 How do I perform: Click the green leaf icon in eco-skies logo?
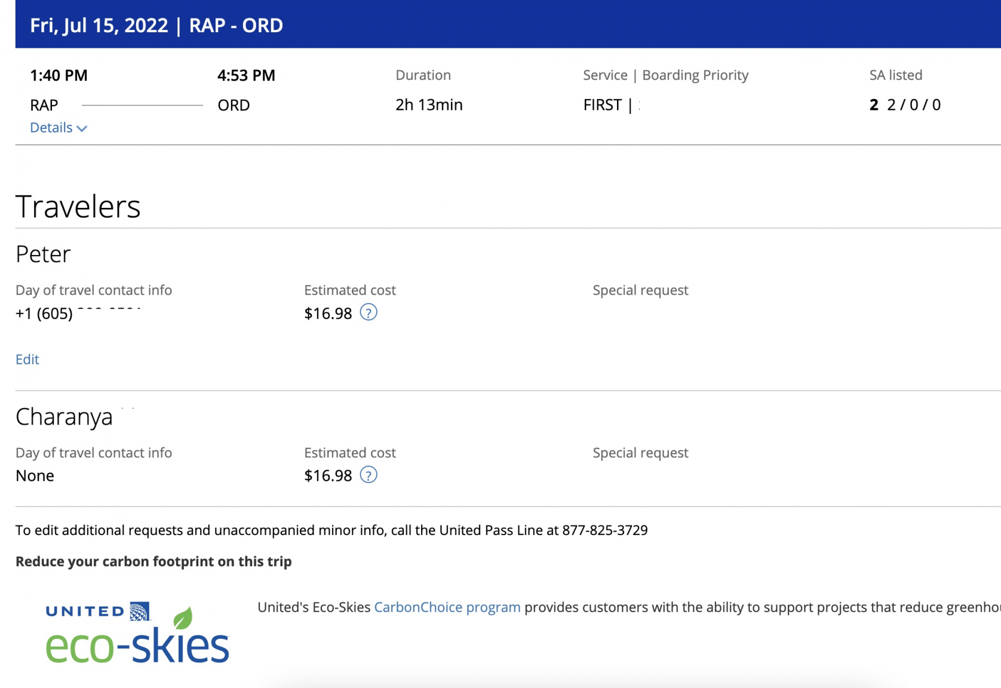click(x=183, y=619)
